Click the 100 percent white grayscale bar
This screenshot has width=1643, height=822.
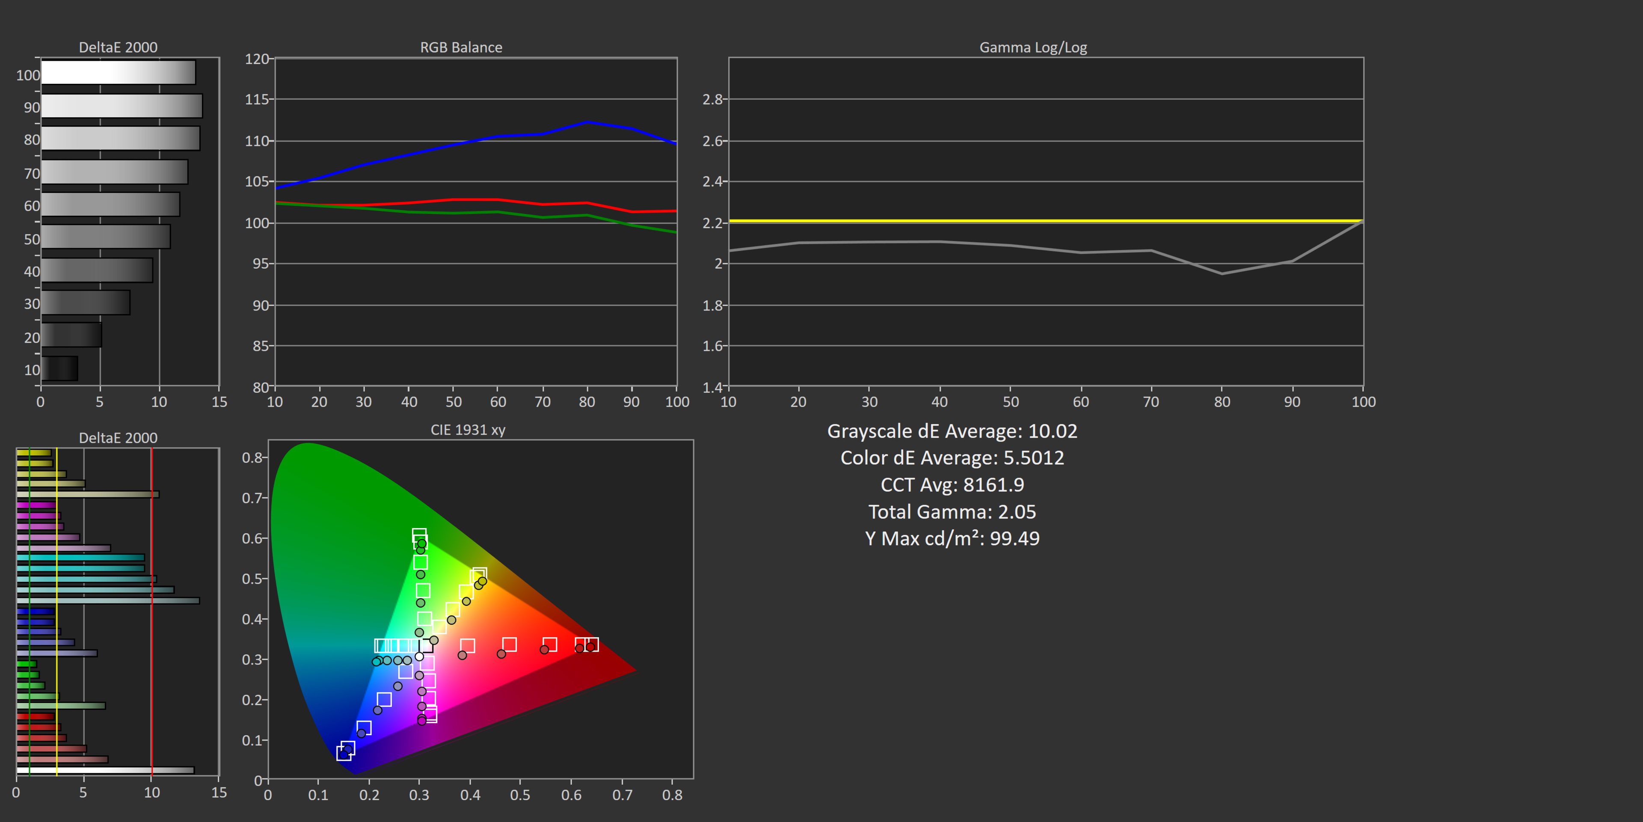click(118, 73)
